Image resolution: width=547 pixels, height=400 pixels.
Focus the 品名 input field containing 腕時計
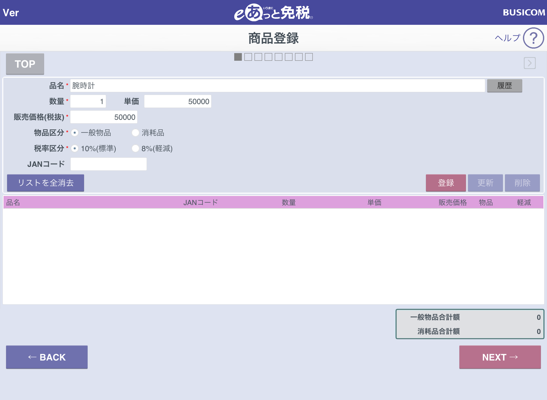click(278, 86)
